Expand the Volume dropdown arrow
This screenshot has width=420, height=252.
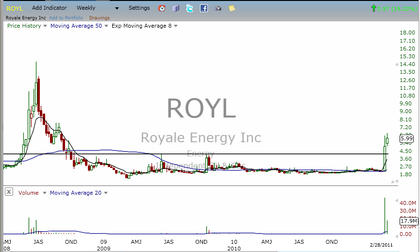pos(45,193)
